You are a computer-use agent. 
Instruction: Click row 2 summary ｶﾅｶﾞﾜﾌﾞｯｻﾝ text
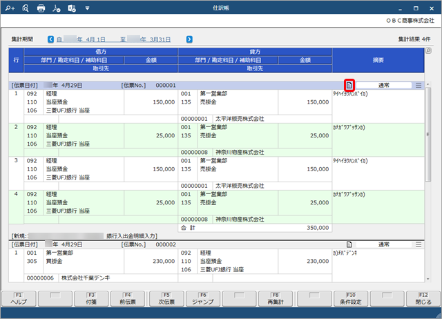coord(349,127)
